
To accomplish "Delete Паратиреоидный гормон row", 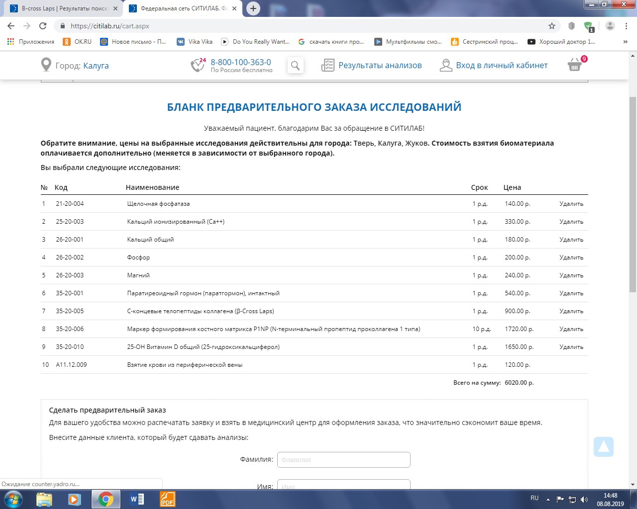I will [x=571, y=293].
